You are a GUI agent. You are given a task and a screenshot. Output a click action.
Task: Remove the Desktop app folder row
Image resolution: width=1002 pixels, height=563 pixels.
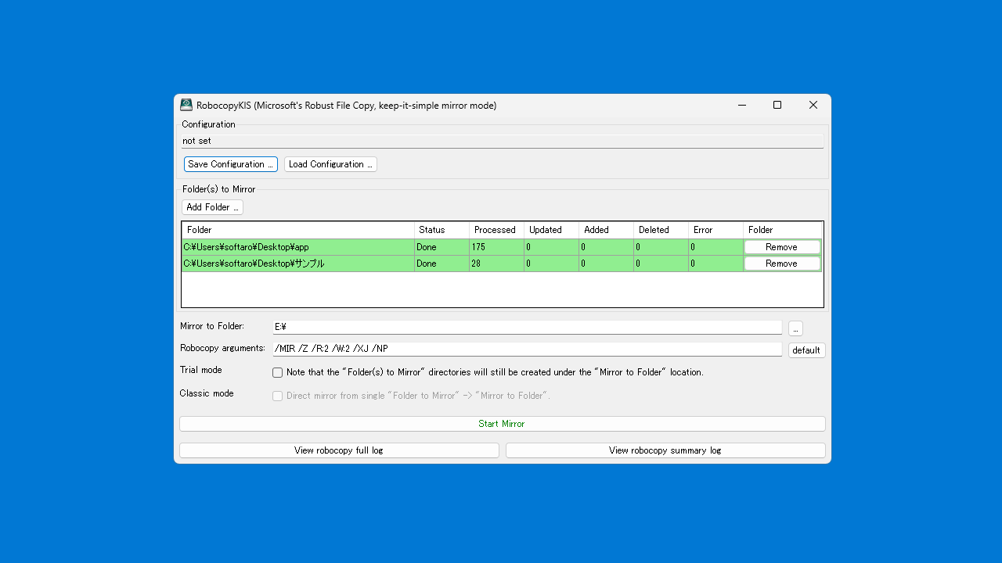point(781,247)
